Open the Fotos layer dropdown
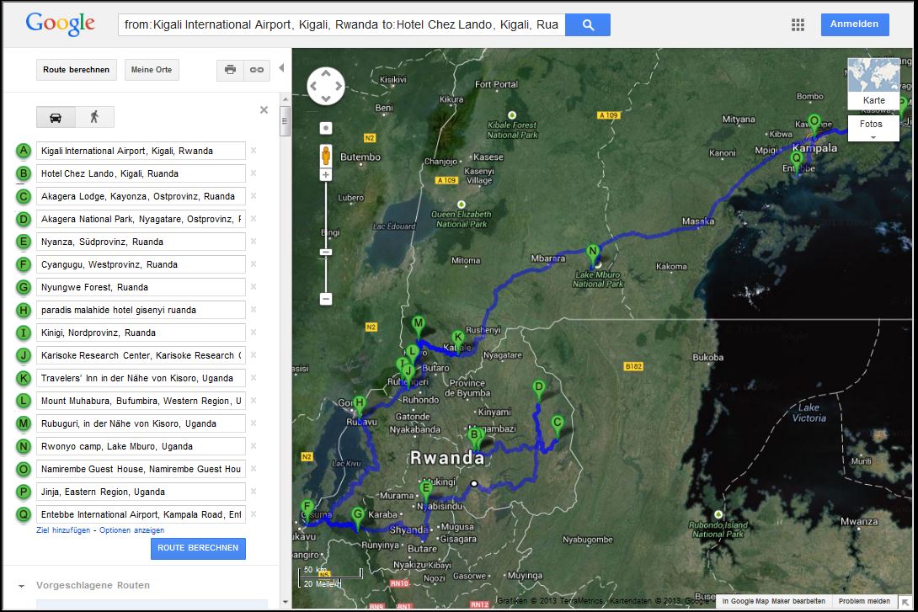Viewport: 918px width, 612px height. coord(873,128)
